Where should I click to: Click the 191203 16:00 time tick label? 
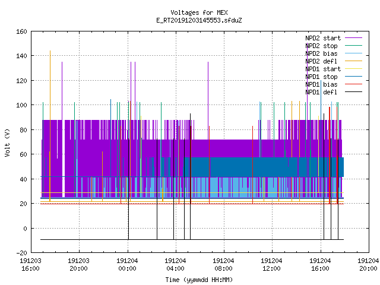(x=30, y=265)
